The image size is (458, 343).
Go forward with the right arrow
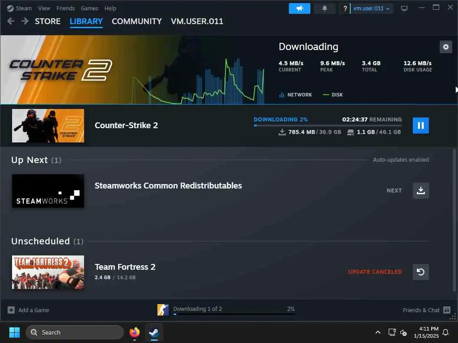[25, 21]
